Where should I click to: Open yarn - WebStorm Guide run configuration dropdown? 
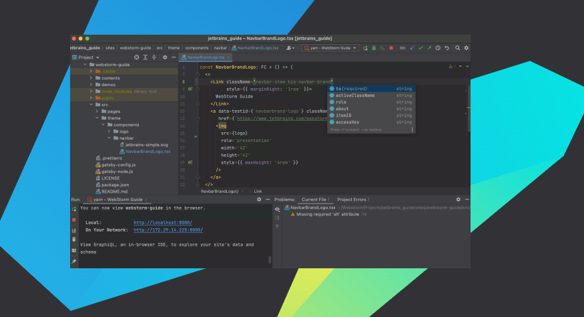pyautogui.click(x=330, y=48)
